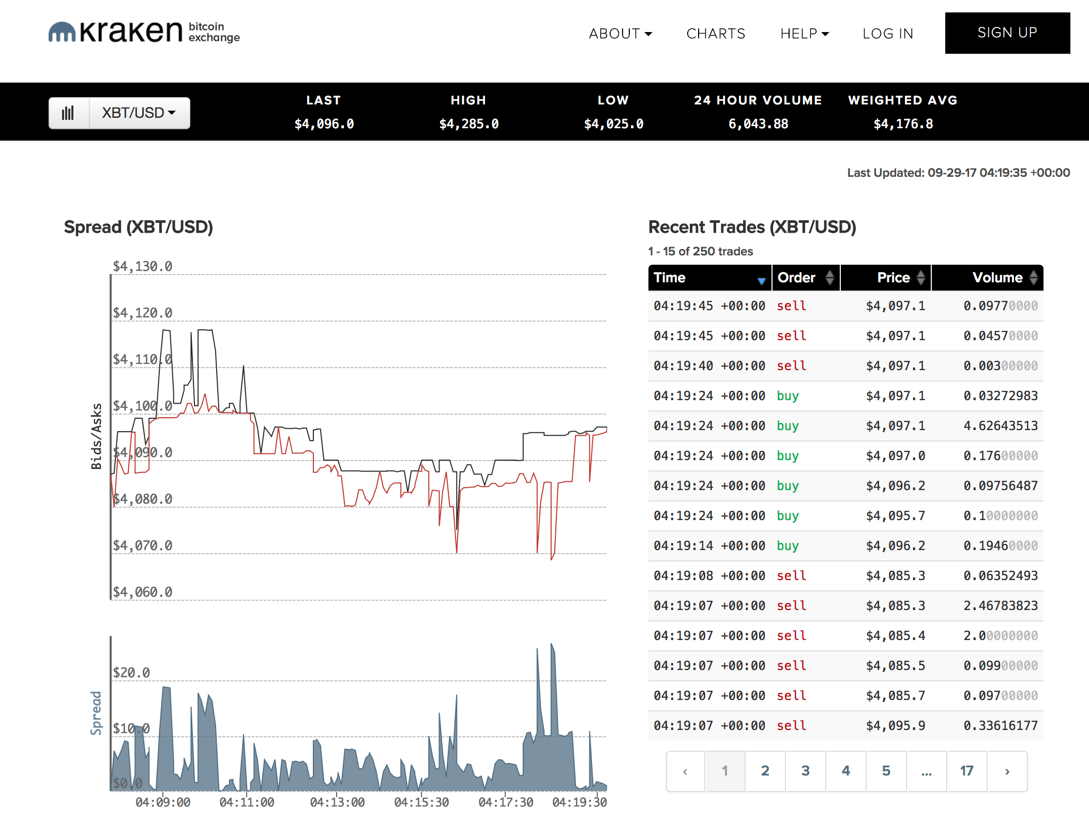Click the Spread (XBT/USD) chart title
1089x821 pixels.
coord(139,227)
